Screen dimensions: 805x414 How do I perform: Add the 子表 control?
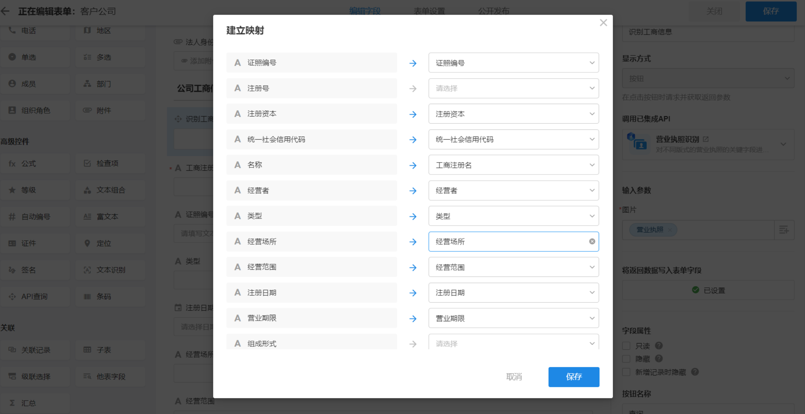tap(110, 350)
